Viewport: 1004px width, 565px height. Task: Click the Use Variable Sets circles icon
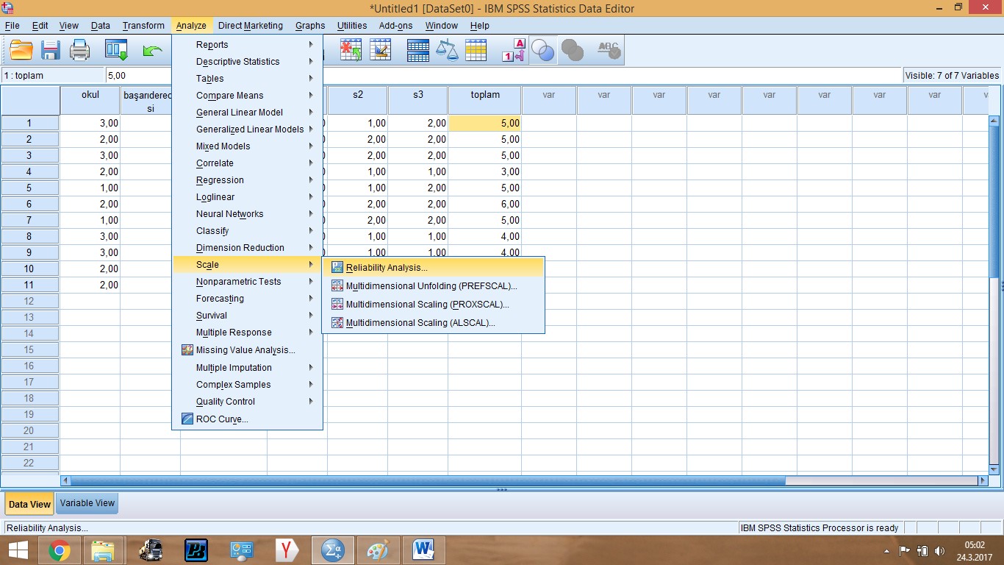(x=542, y=50)
